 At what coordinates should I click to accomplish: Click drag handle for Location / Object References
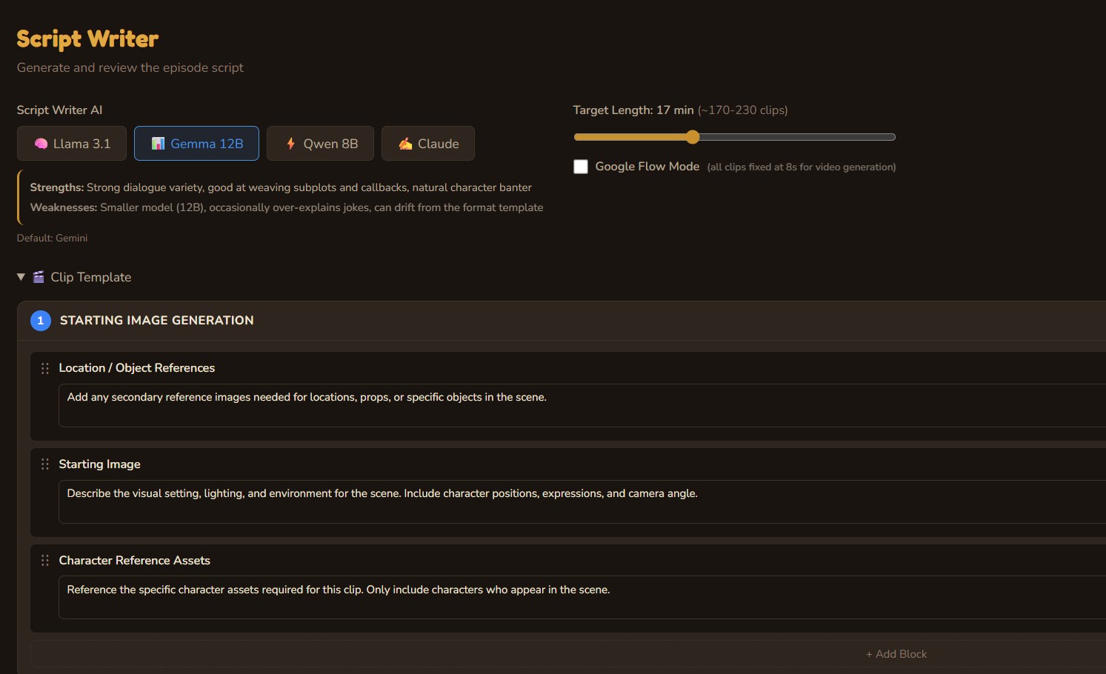click(45, 368)
